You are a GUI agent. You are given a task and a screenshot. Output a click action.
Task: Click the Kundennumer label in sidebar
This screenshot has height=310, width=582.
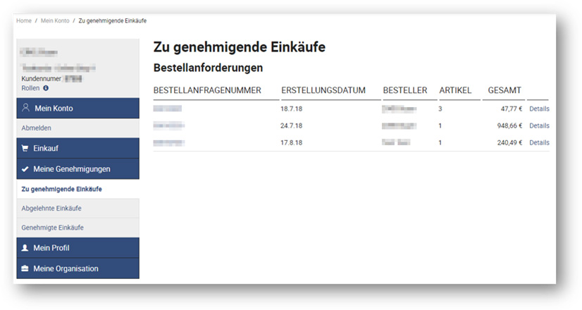pyautogui.click(x=41, y=79)
